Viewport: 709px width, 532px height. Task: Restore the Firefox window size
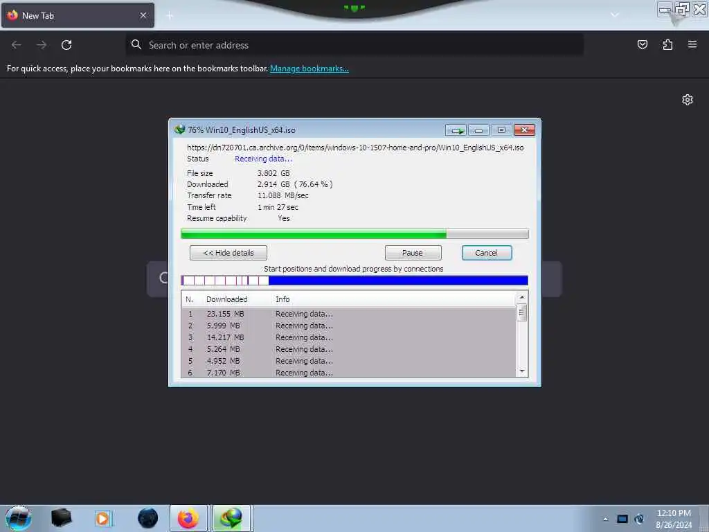(681, 9)
